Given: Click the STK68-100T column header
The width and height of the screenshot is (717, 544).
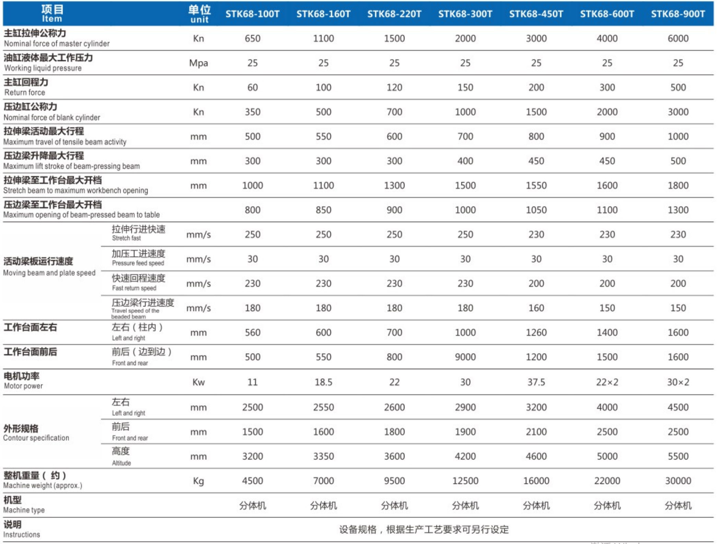Looking at the screenshot, I should [x=252, y=14].
